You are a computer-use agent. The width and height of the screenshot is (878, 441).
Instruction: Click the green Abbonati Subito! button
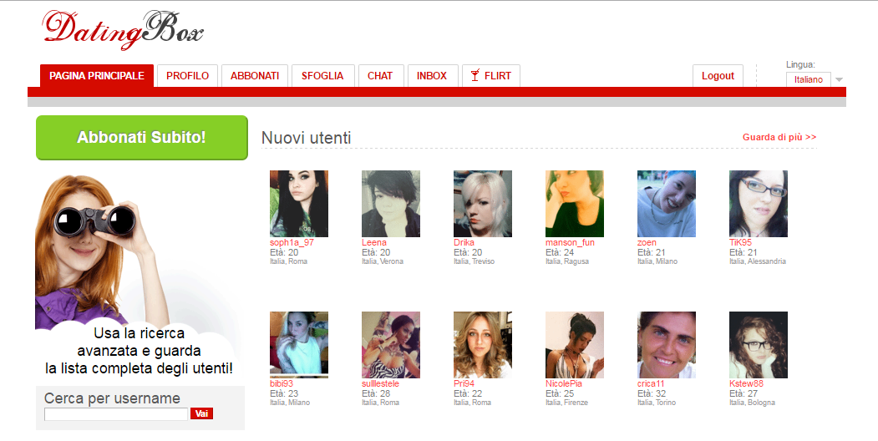coord(141,138)
